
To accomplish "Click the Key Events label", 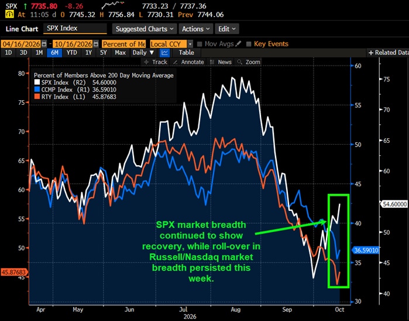I will pyautogui.click(x=271, y=44).
